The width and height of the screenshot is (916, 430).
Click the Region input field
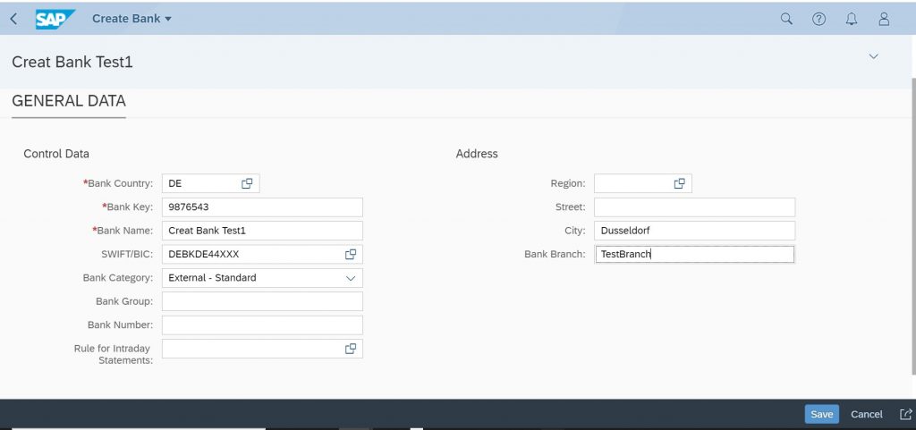[x=642, y=183]
